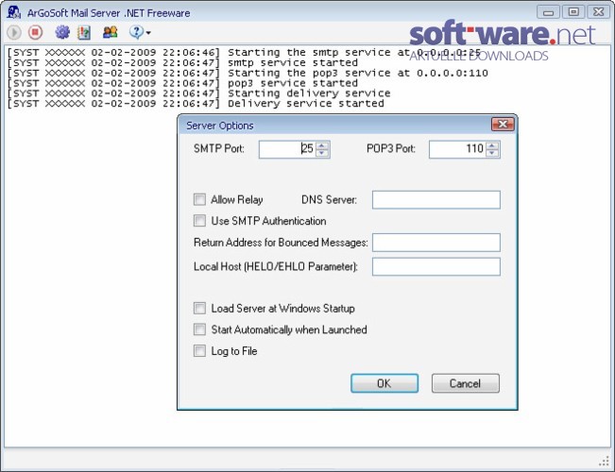Close the ArGoSoft Mail Server window
This screenshot has height=472, width=615.
599,12
